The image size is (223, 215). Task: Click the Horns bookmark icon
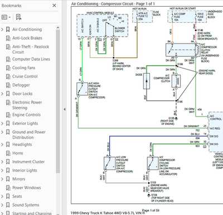[x=8, y=153]
